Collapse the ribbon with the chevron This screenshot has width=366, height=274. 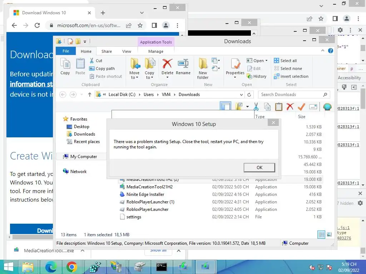(323, 51)
